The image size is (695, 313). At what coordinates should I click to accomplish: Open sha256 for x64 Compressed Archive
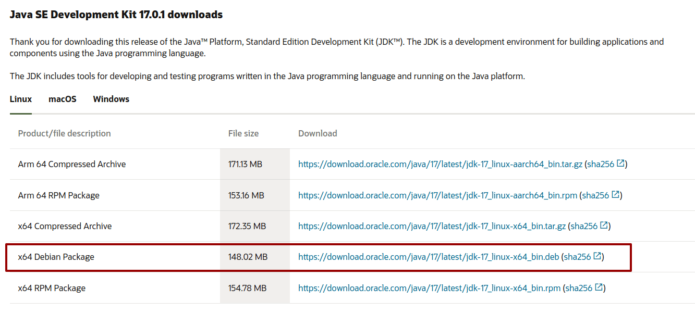[x=584, y=226]
